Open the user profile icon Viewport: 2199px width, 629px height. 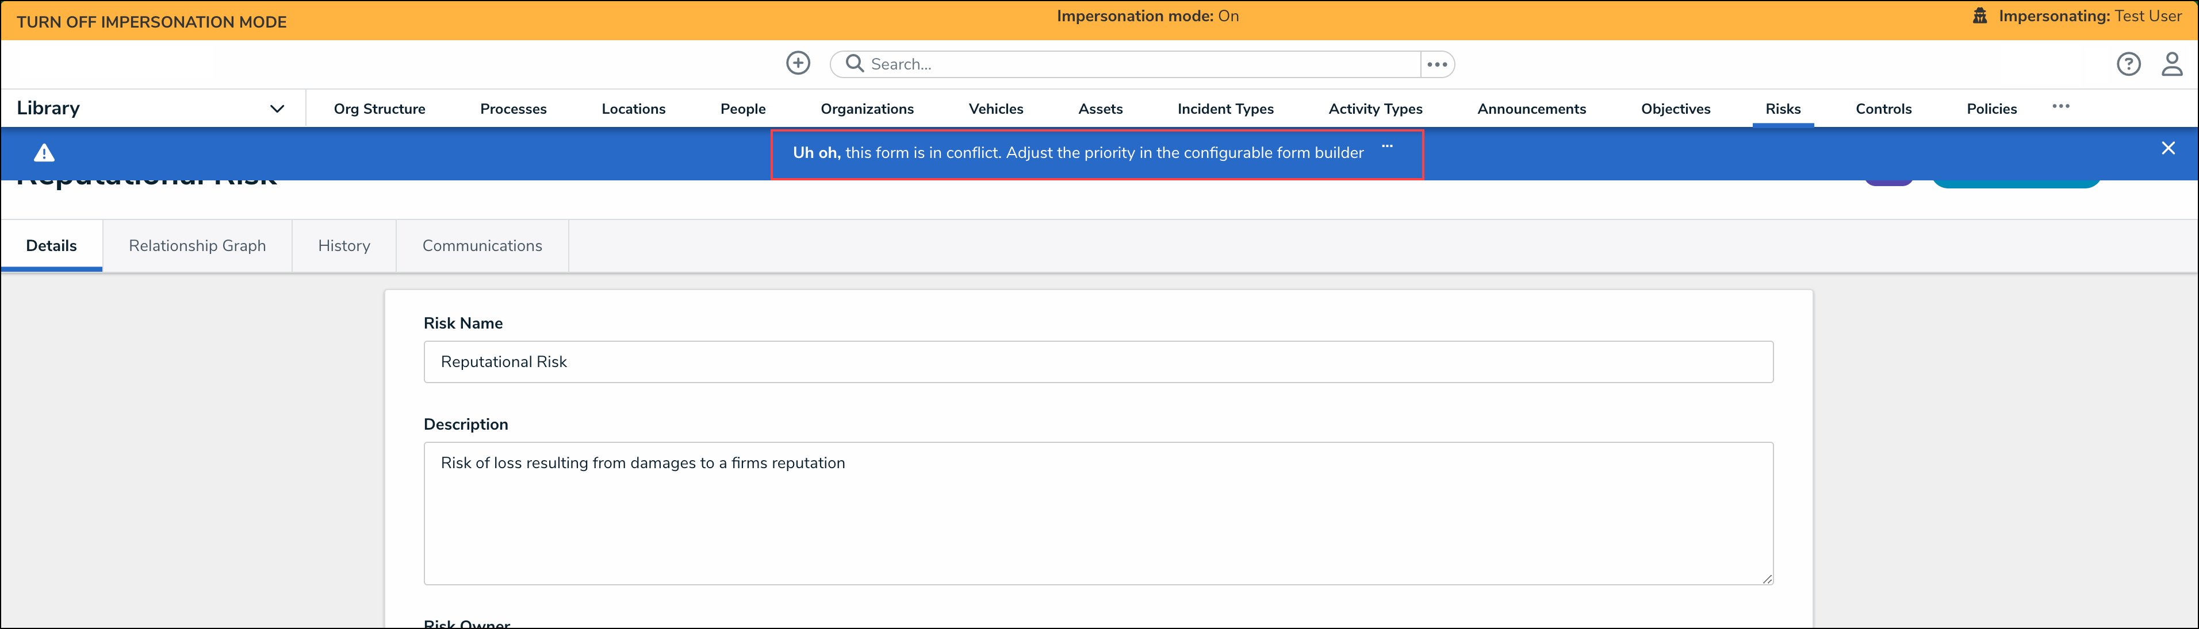[2171, 64]
